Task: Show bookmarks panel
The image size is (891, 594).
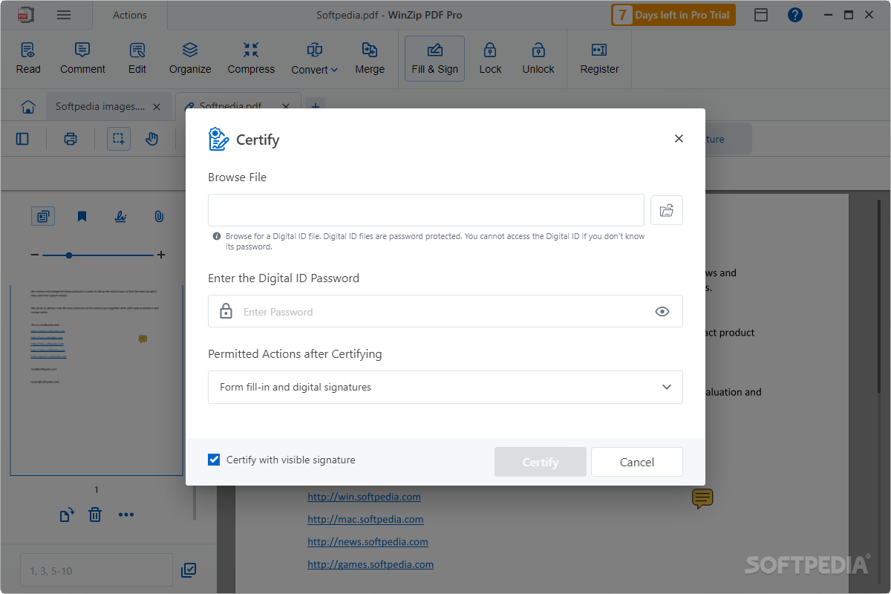Action: coord(82,216)
